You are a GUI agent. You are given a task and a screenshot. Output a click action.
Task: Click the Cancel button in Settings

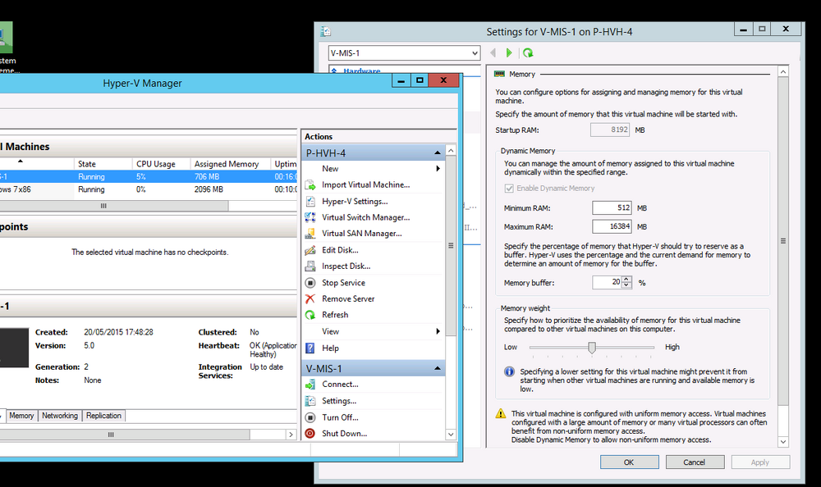coord(695,462)
